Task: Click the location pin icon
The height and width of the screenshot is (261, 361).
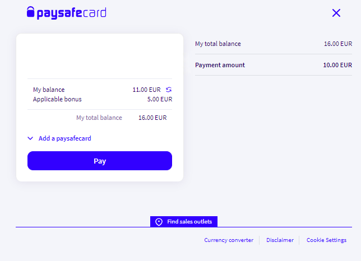Action: (x=159, y=222)
